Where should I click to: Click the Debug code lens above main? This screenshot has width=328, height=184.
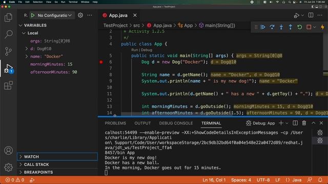point(147,50)
